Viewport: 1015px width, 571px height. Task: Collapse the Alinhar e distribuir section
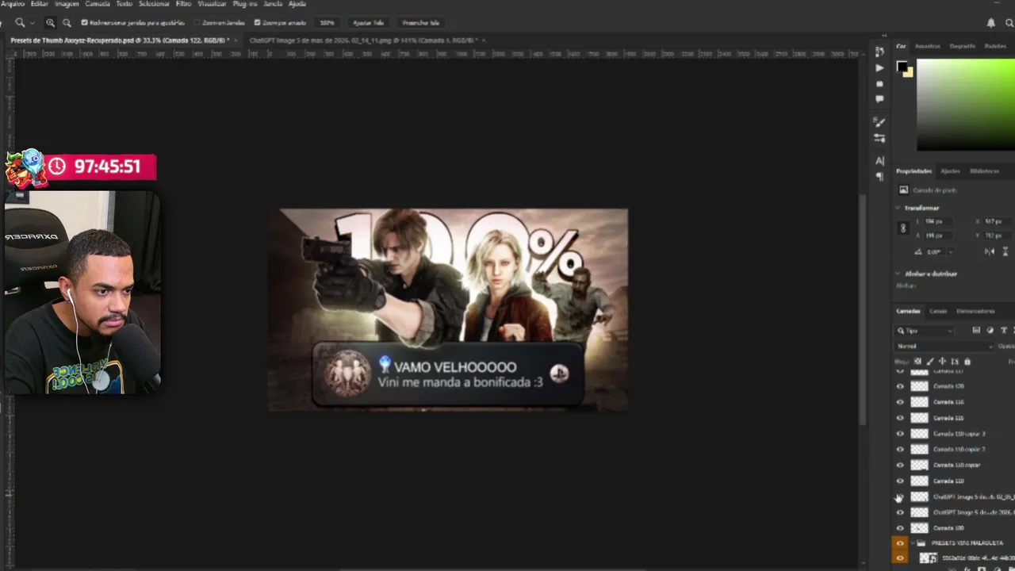[x=898, y=274]
